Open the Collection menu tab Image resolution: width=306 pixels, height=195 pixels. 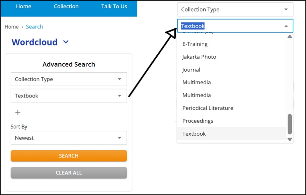point(66,6)
